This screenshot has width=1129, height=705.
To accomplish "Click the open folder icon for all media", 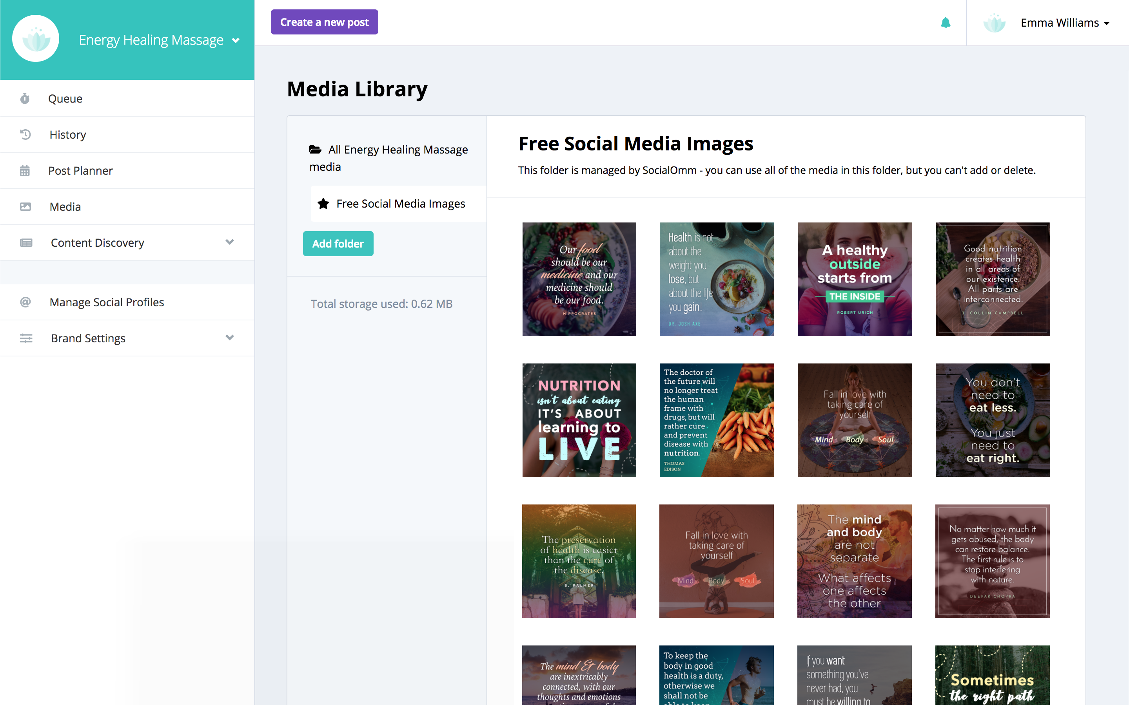I will pos(315,150).
